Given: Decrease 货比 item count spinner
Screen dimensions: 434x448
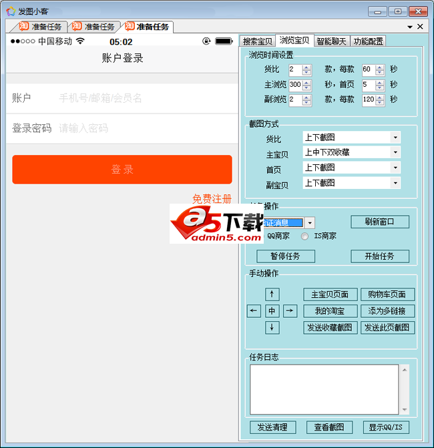Looking at the screenshot, I should point(306,72).
